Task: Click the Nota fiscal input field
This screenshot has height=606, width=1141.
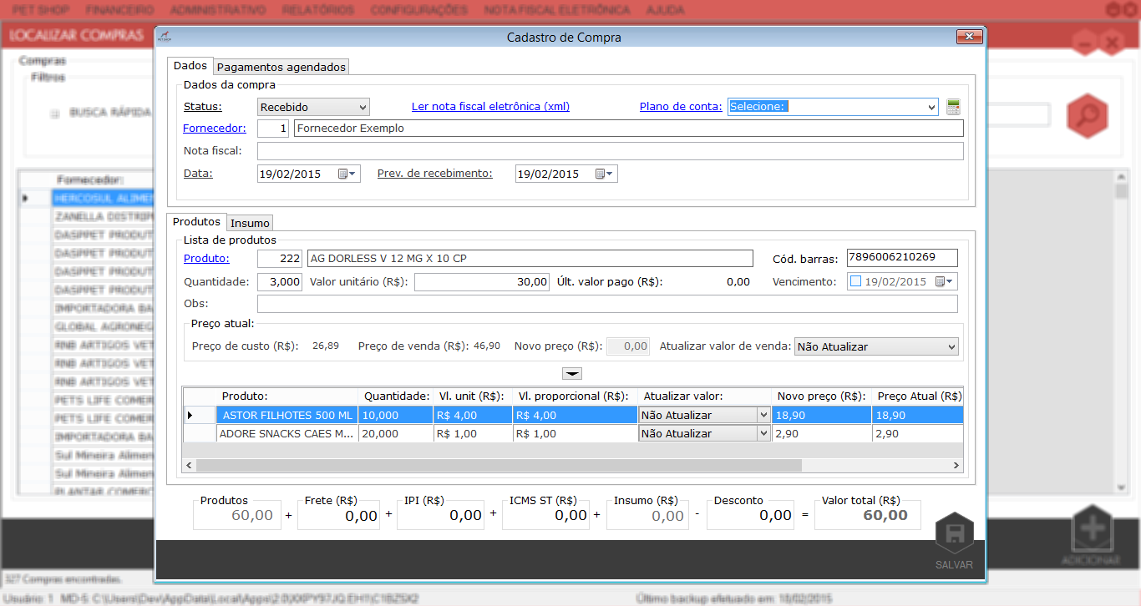Action: (610, 151)
